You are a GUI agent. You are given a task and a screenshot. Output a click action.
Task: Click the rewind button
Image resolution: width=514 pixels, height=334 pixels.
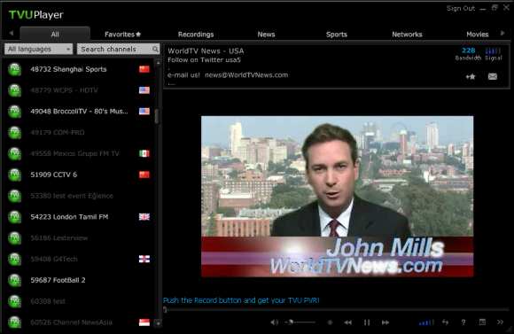tap(347, 322)
